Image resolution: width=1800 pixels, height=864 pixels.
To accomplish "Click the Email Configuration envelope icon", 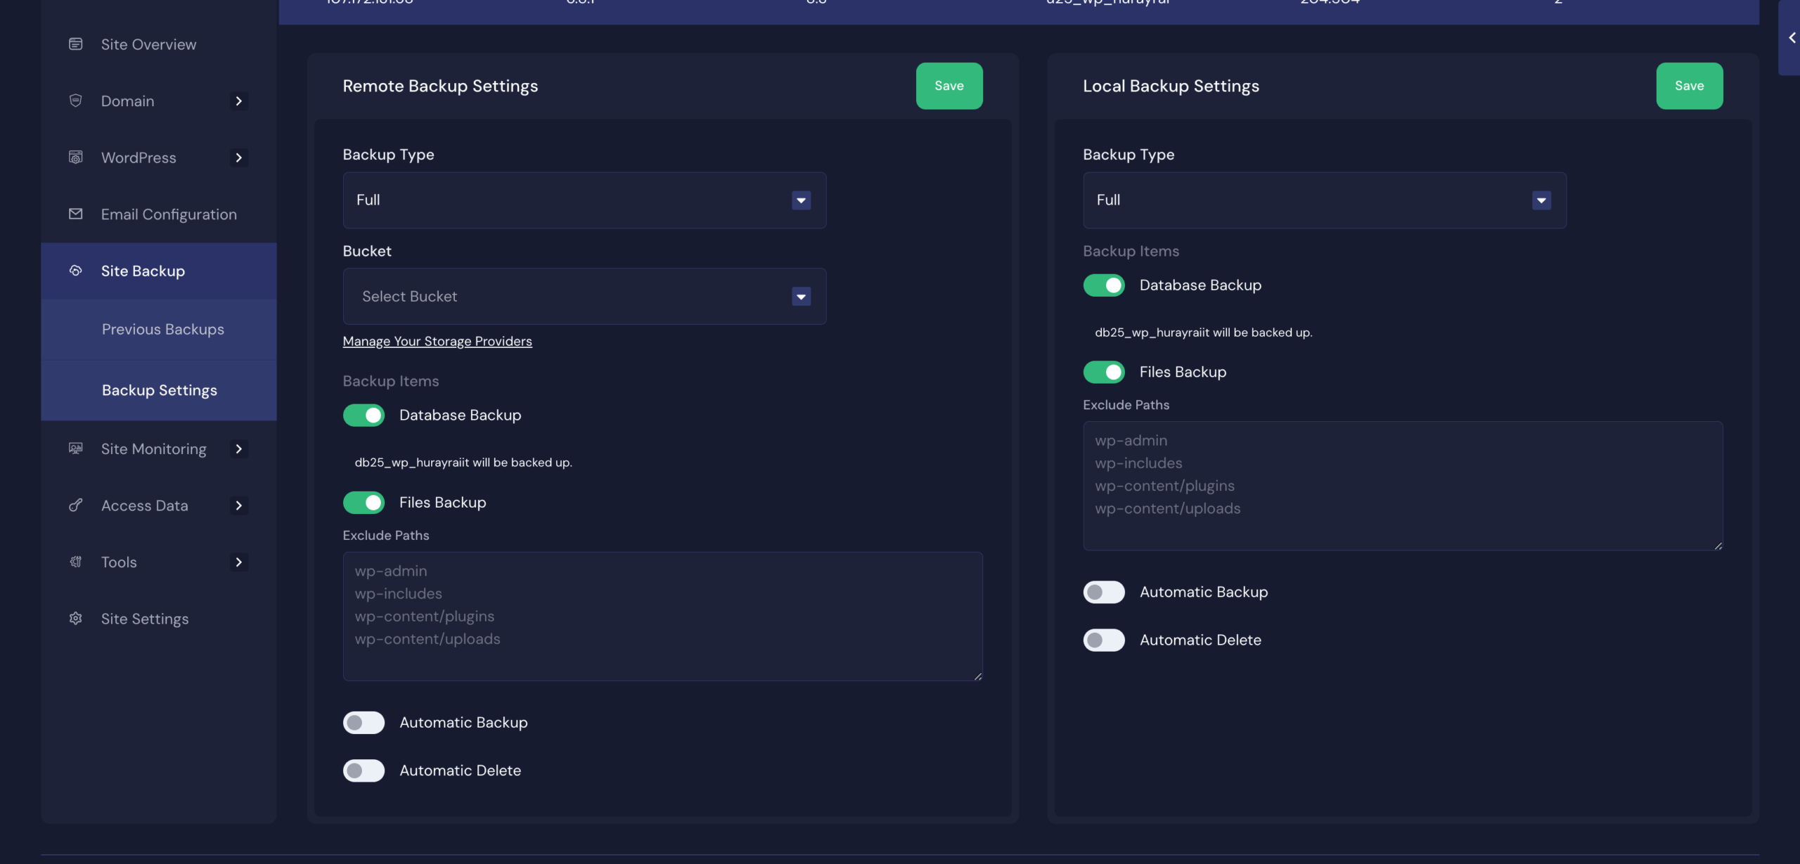I will tap(76, 214).
